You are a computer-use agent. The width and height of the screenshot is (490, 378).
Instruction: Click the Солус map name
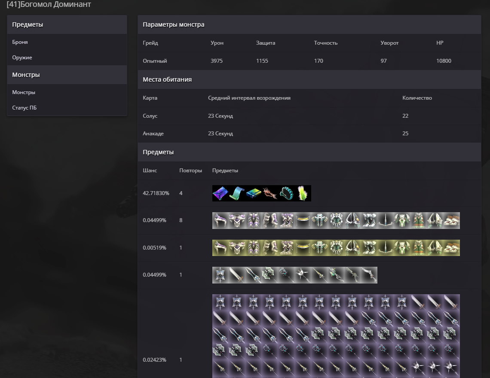(x=150, y=116)
